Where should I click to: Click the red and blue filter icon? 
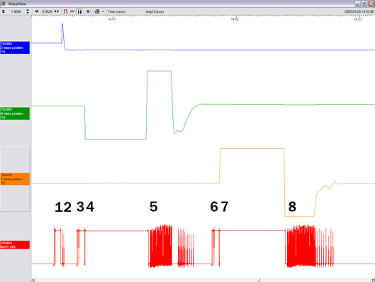point(88,11)
